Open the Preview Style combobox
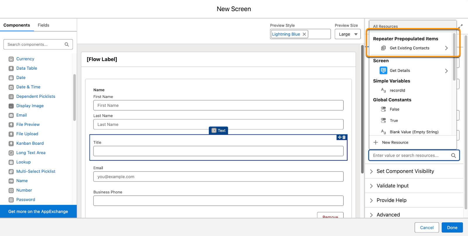Image resolution: width=468 pixels, height=236 pixels. click(300, 34)
